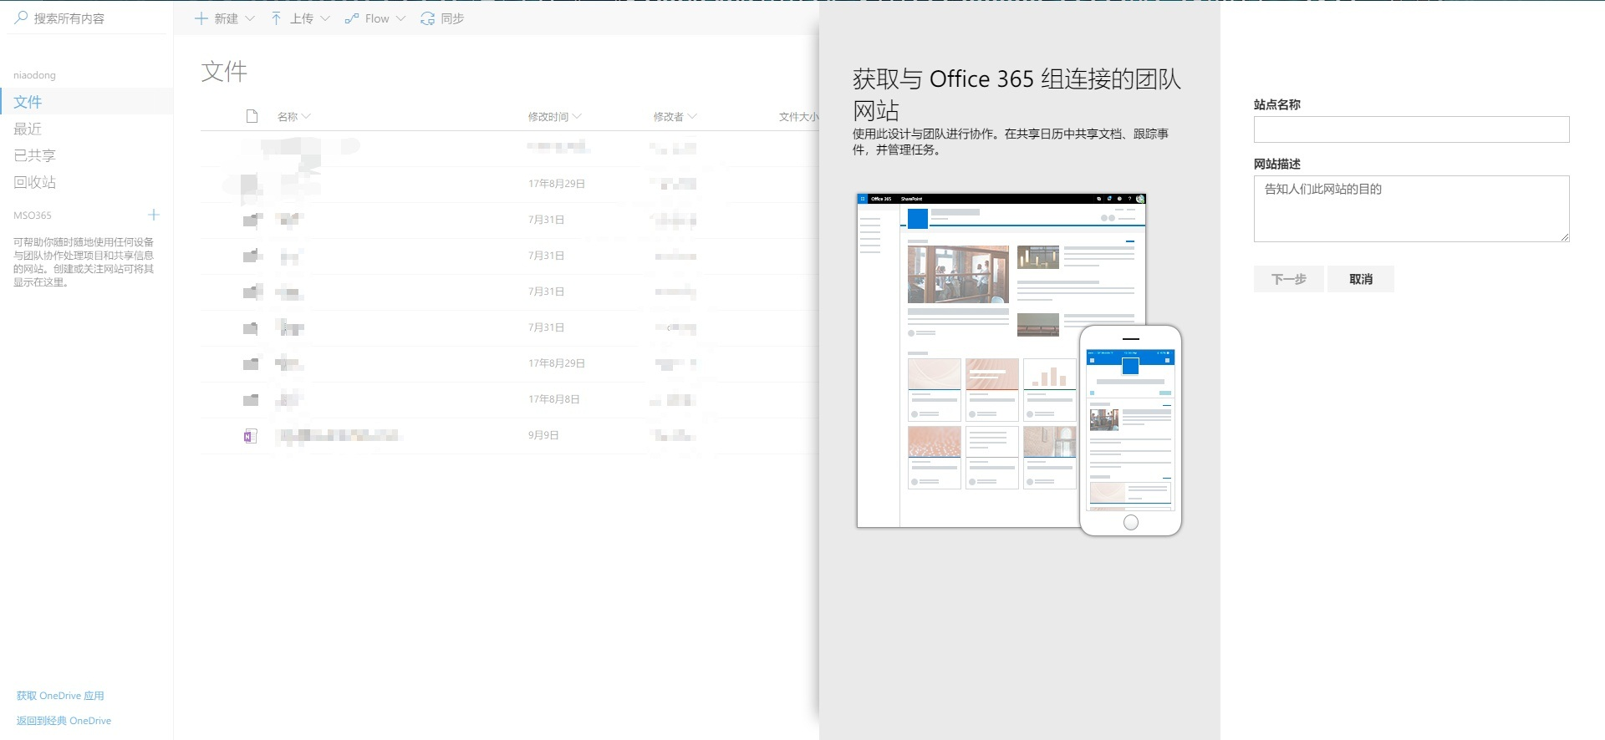Click the file type column header icon
Image resolution: width=1605 pixels, height=740 pixels.
[252, 116]
